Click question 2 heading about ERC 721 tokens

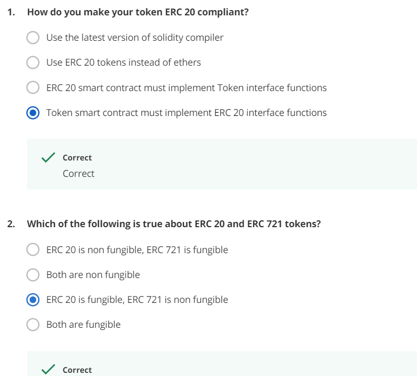pyautogui.click(x=174, y=224)
